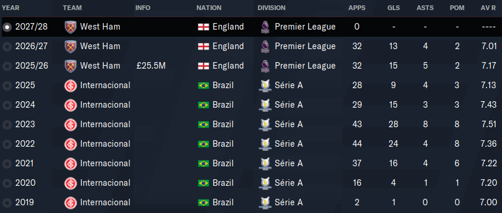Viewport: 502px width, 213px height.
Task: Select the 2024 season radio button
Action: (7, 105)
